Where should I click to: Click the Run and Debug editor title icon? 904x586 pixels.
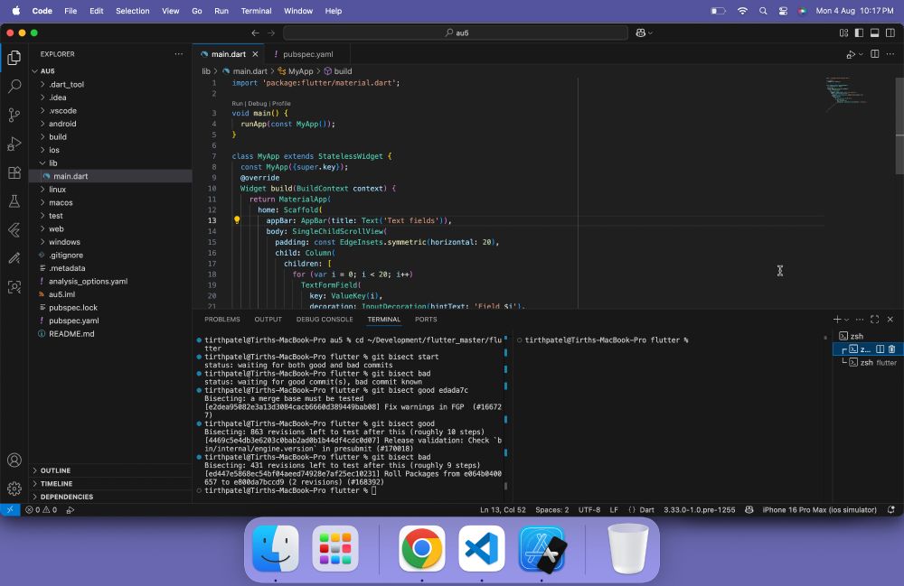point(851,54)
